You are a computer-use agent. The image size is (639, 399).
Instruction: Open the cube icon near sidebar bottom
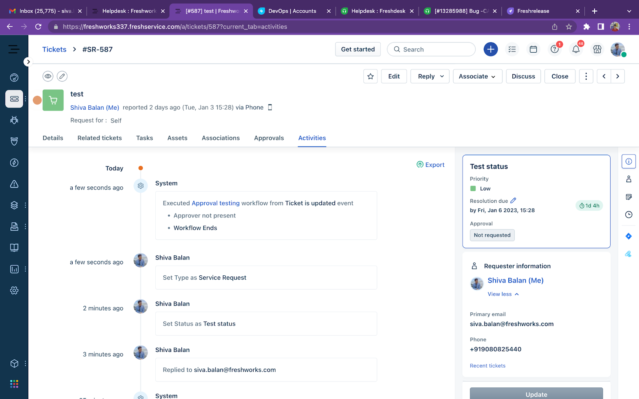(14, 363)
